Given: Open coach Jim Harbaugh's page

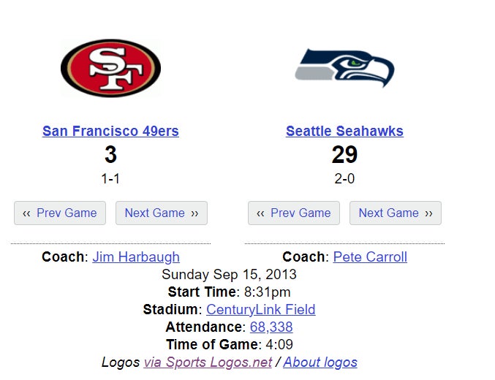Looking at the screenshot, I should click(x=136, y=257).
